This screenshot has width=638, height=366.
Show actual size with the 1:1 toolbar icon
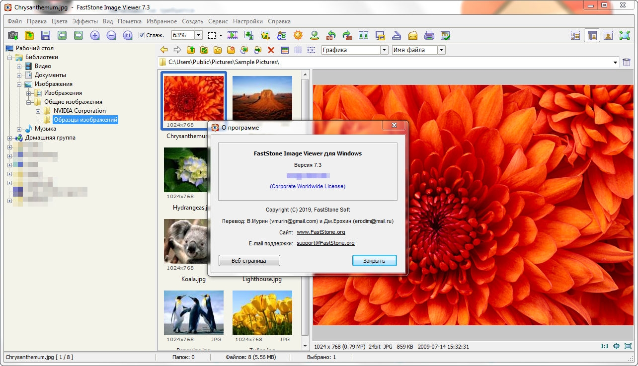click(x=128, y=35)
